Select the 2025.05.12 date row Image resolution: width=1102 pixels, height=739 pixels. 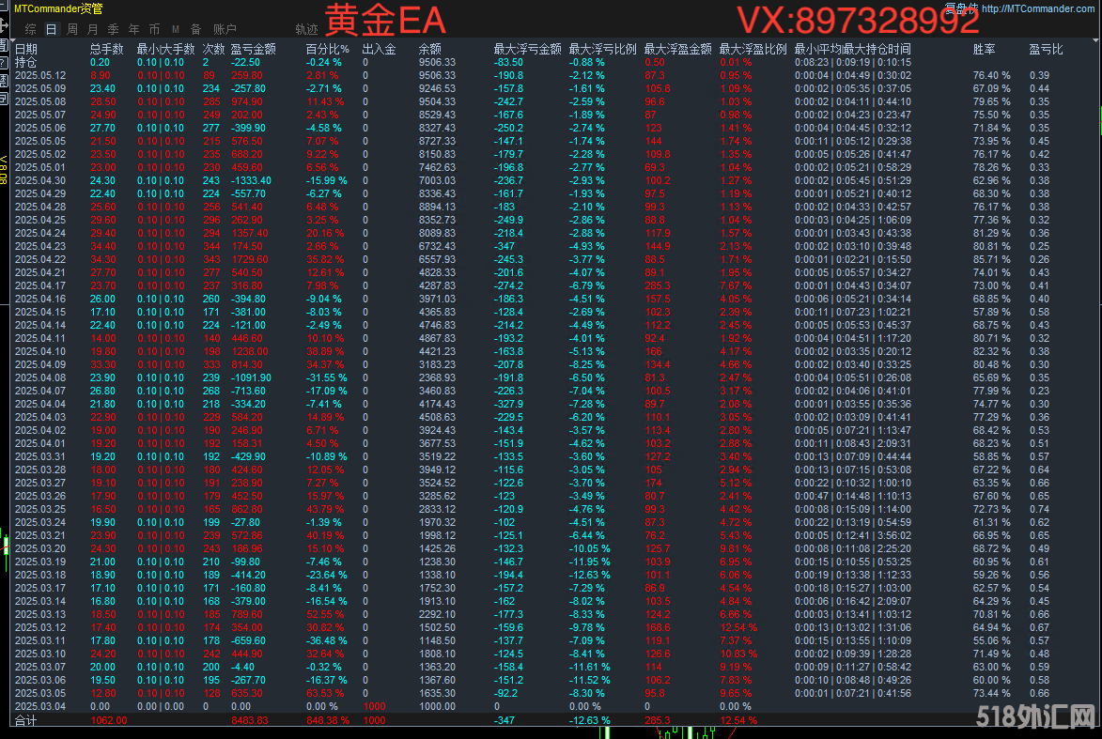tap(40, 75)
